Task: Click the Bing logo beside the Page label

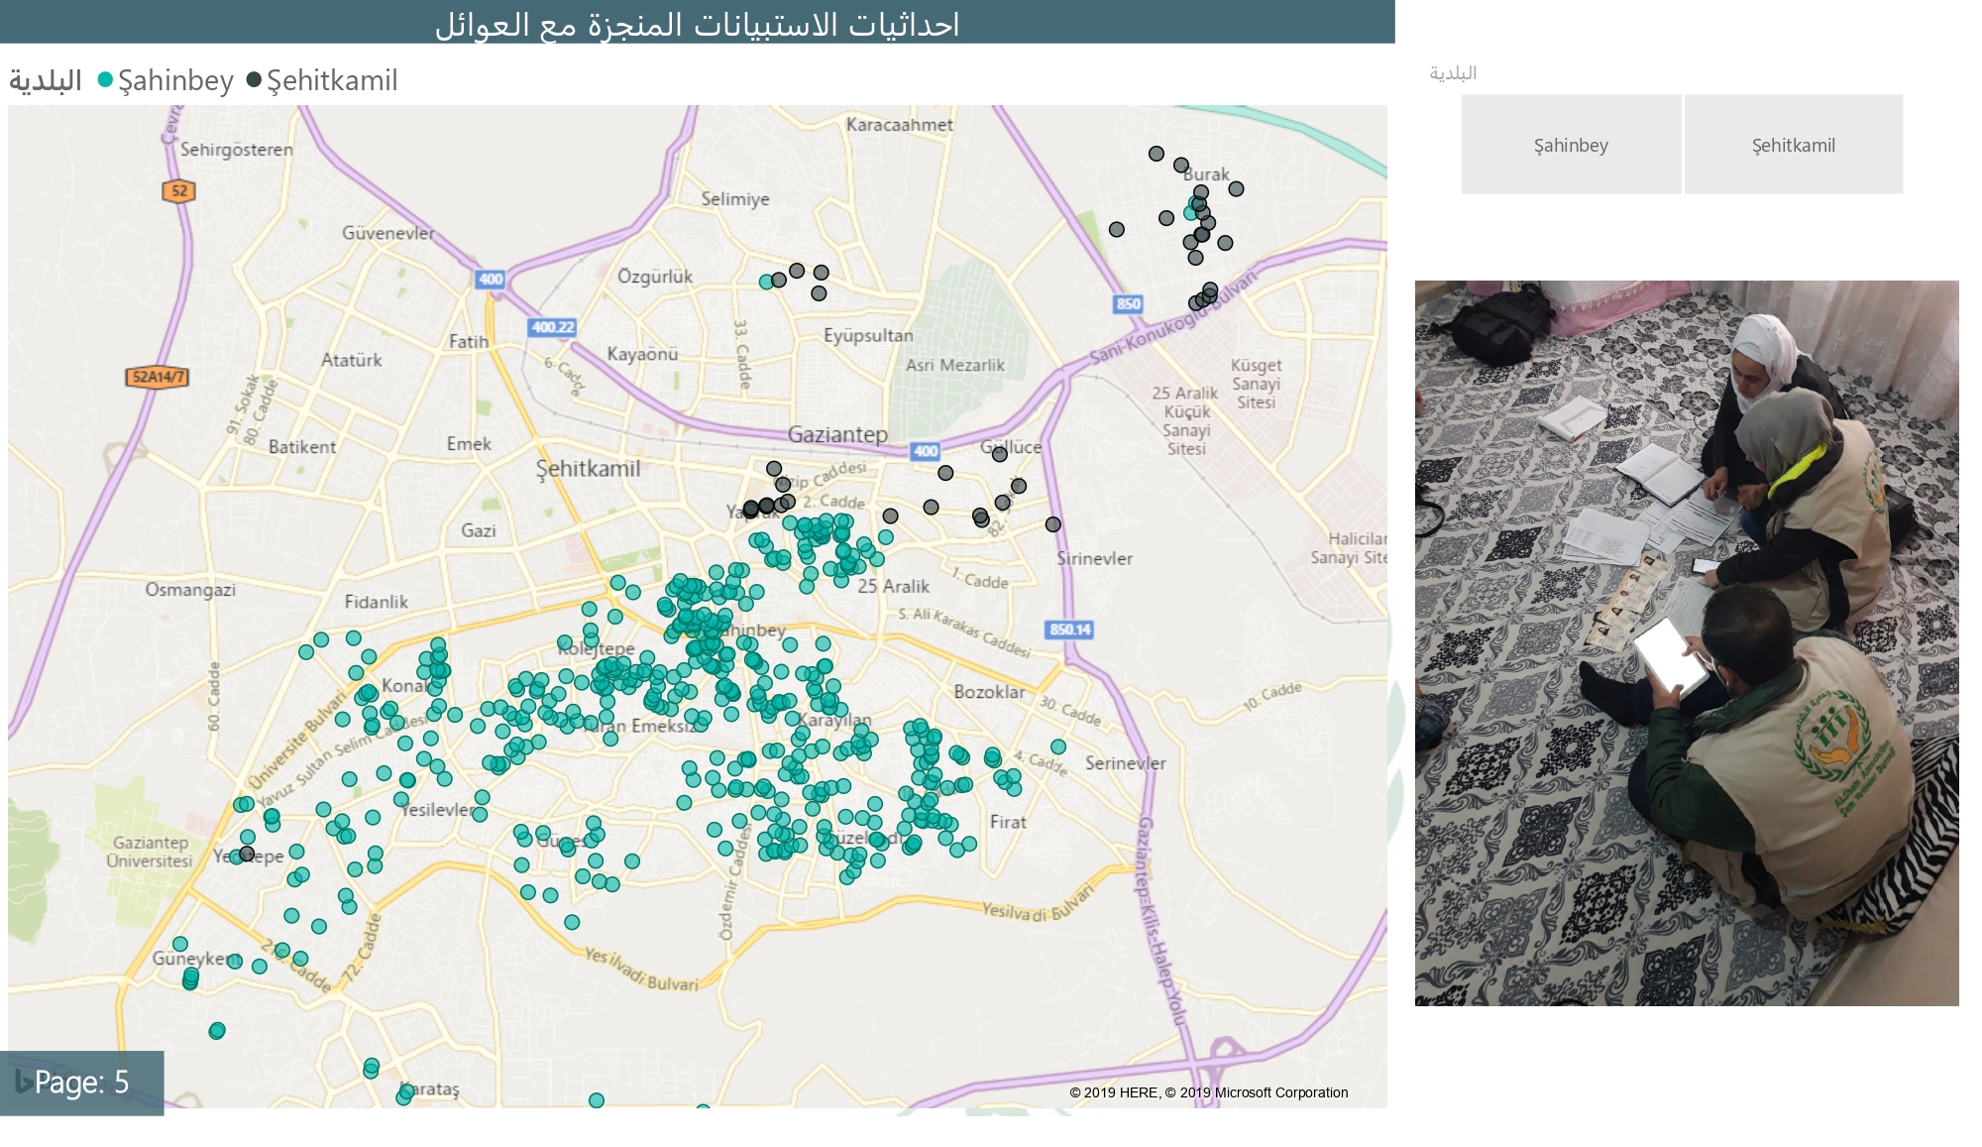Action: click(22, 1082)
